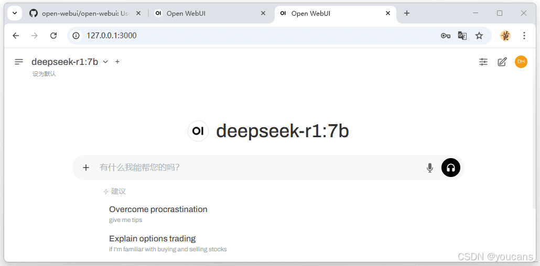Reload the page
Image resolution: width=540 pixels, height=266 pixels.
point(53,36)
